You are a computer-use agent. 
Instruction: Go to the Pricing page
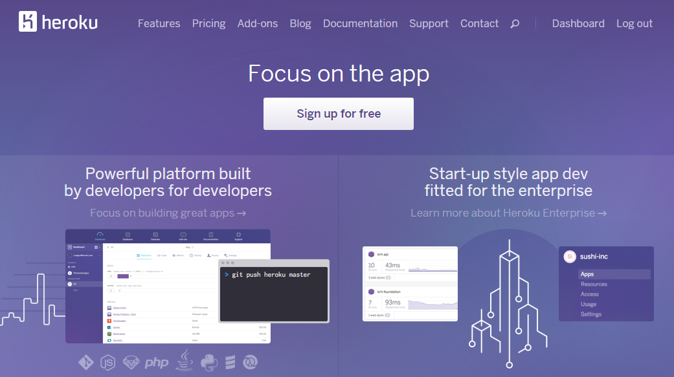[x=209, y=24]
